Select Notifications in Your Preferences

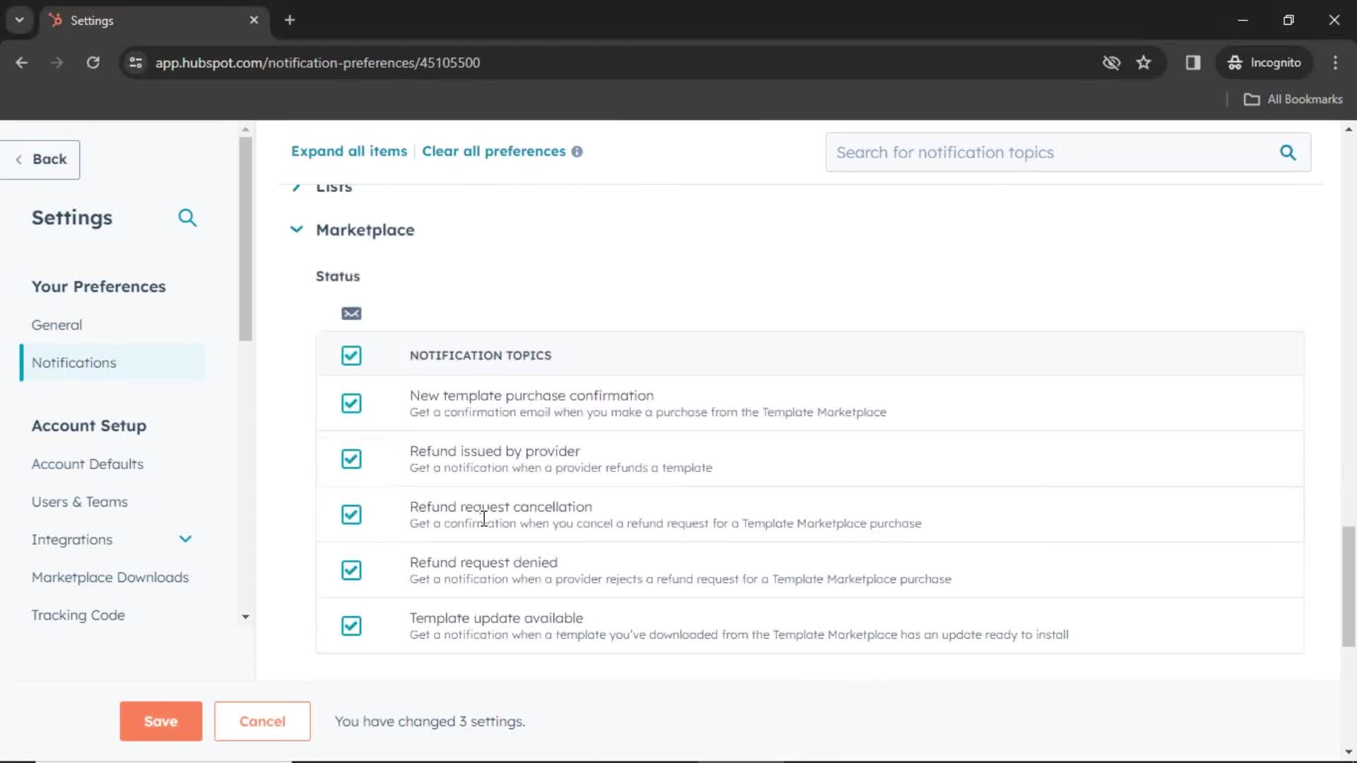(x=74, y=362)
